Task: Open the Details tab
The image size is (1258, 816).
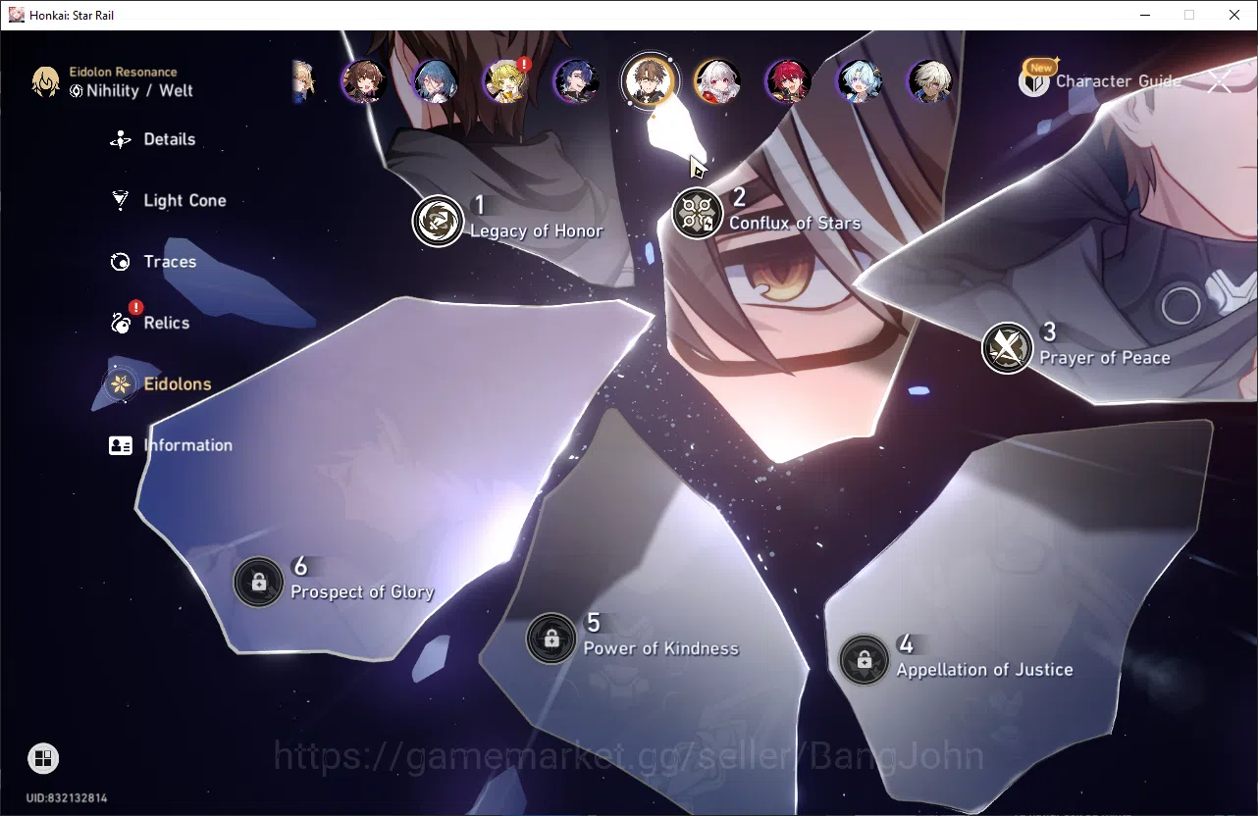Action: (152, 139)
